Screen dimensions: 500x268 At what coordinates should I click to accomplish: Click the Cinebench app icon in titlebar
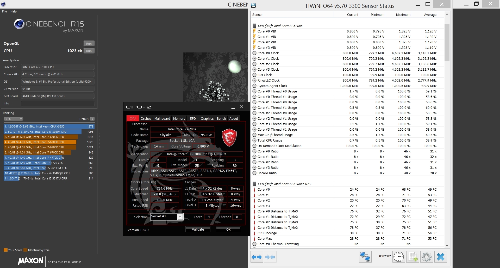pos(3,4)
